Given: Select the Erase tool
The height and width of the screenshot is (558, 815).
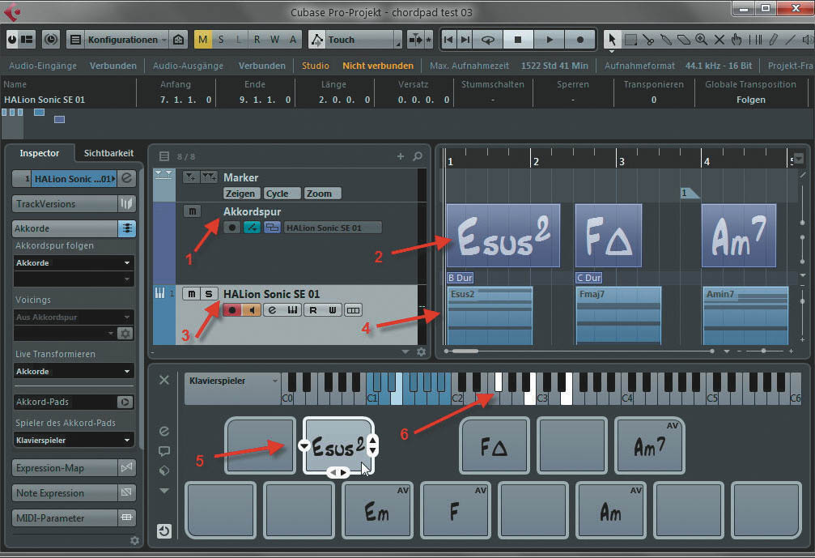Looking at the screenshot, I should [684, 40].
